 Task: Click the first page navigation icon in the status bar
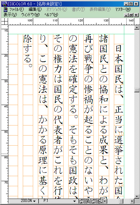(x=82, y=201)
